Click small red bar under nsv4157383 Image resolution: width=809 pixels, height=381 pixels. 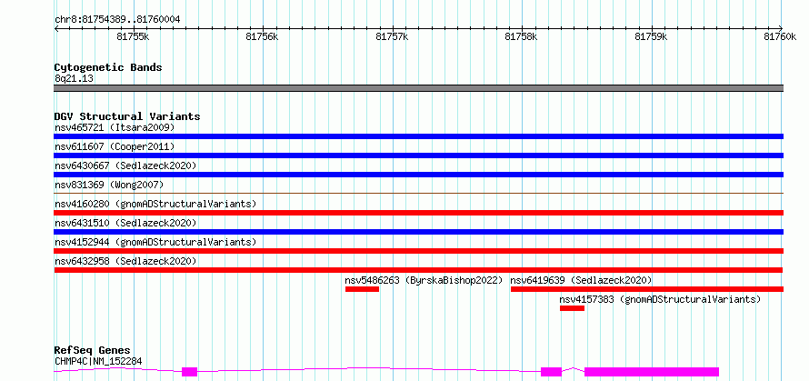pos(572,308)
